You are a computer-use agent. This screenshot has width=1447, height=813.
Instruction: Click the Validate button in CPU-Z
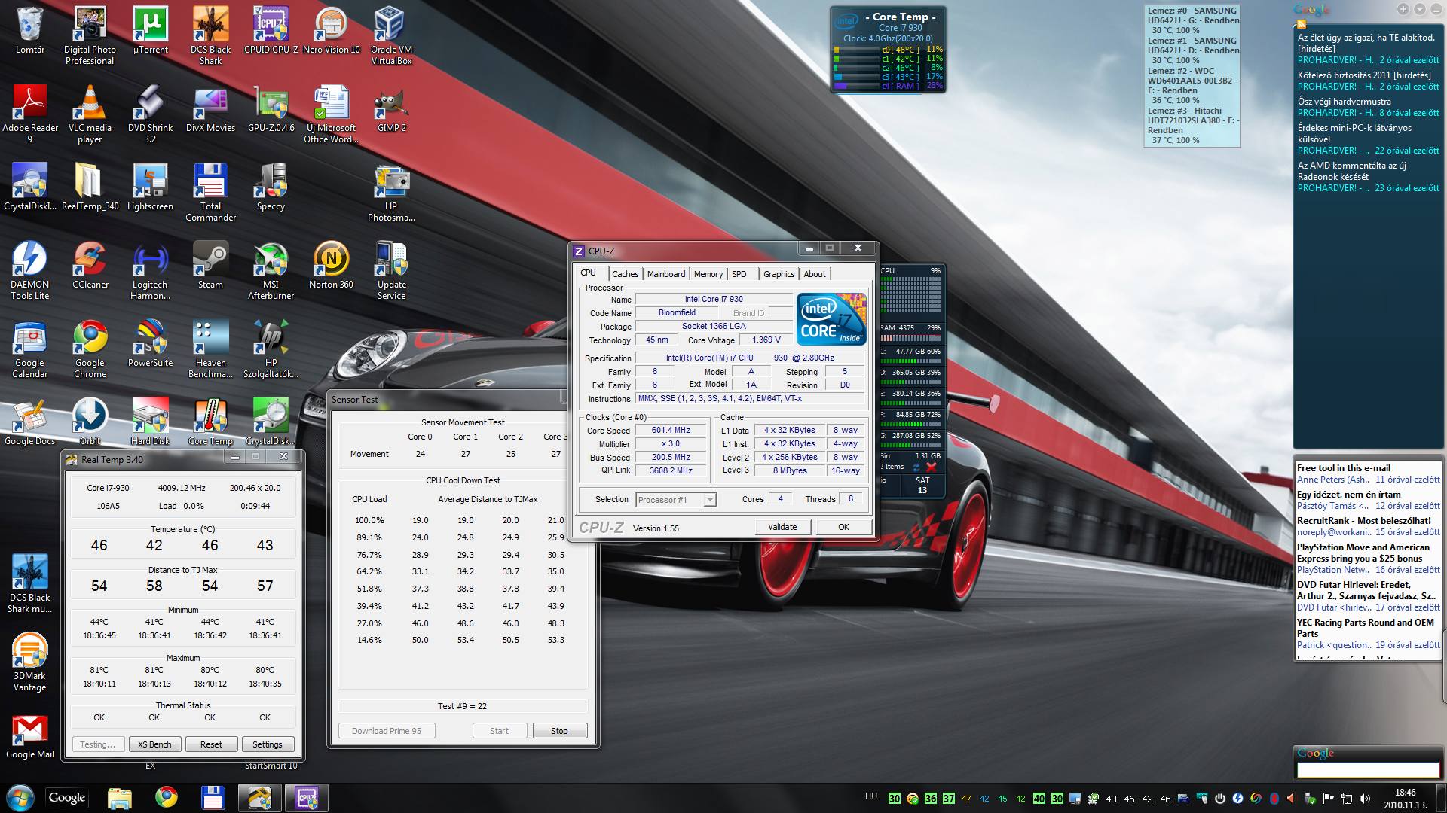(x=782, y=527)
